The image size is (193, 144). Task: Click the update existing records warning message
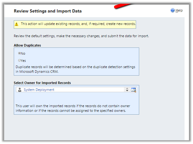[x=78, y=24]
